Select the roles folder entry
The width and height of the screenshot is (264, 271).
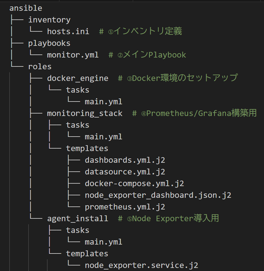coord(40,66)
